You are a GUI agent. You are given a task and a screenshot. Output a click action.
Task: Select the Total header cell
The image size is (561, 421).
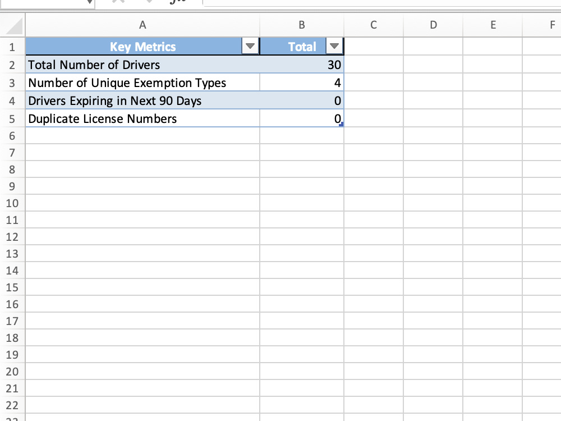302,47
